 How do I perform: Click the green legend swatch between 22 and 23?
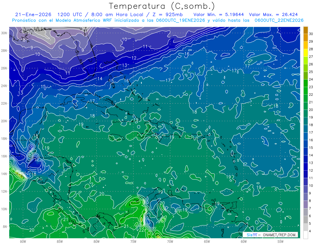[x=306, y=91]
